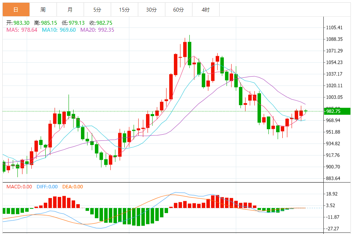This screenshot has height=234, width=352.
Task: Open the 5分 interval tab
Action: pyautogui.click(x=98, y=10)
